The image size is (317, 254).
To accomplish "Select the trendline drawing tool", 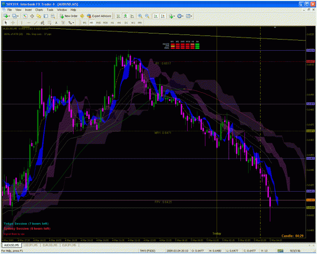I will pyautogui.click(x=36, y=23).
